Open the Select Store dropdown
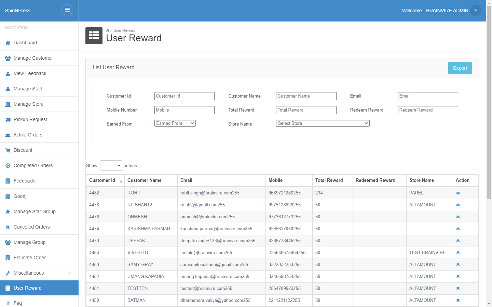492x307 pixels. click(323, 123)
